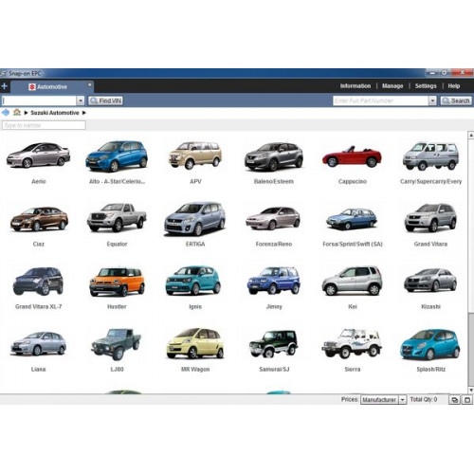Screen dimensions: 474x474
Task: Select the Equator pickup truck
Action: [x=117, y=217]
